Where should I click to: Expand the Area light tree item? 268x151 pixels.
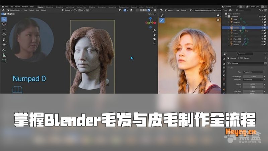[x=229, y=19]
